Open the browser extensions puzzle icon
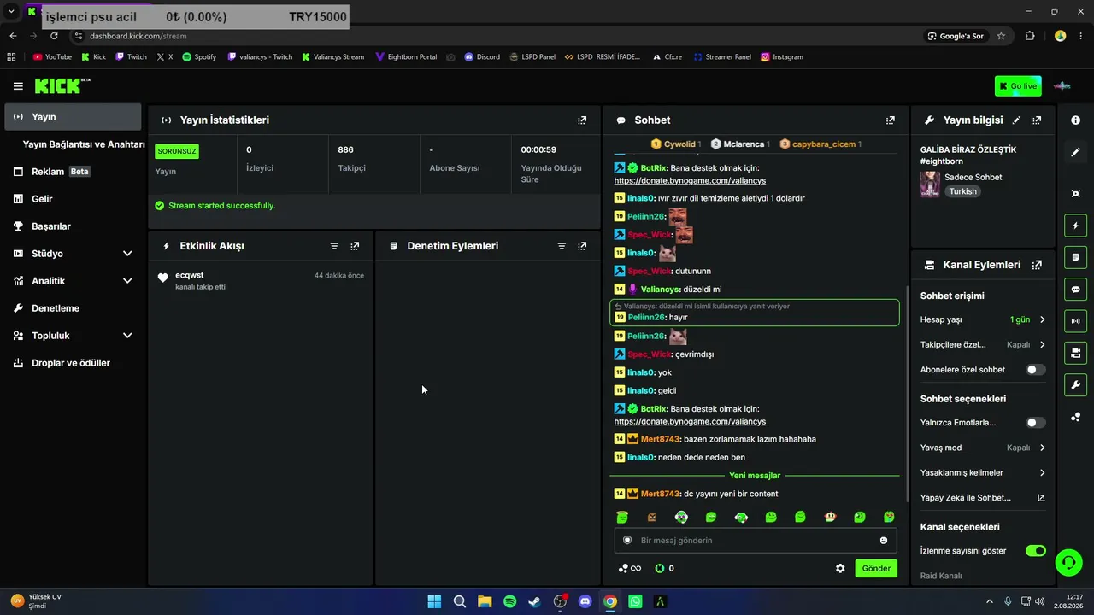The image size is (1094, 615). pos(1030,36)
